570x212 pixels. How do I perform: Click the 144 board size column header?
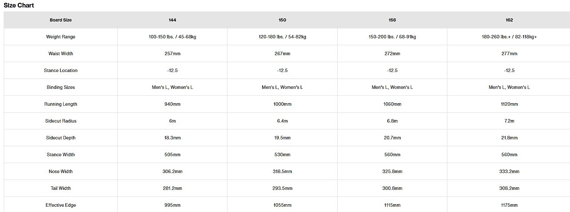pyautogui.click(x=172, y=20)
